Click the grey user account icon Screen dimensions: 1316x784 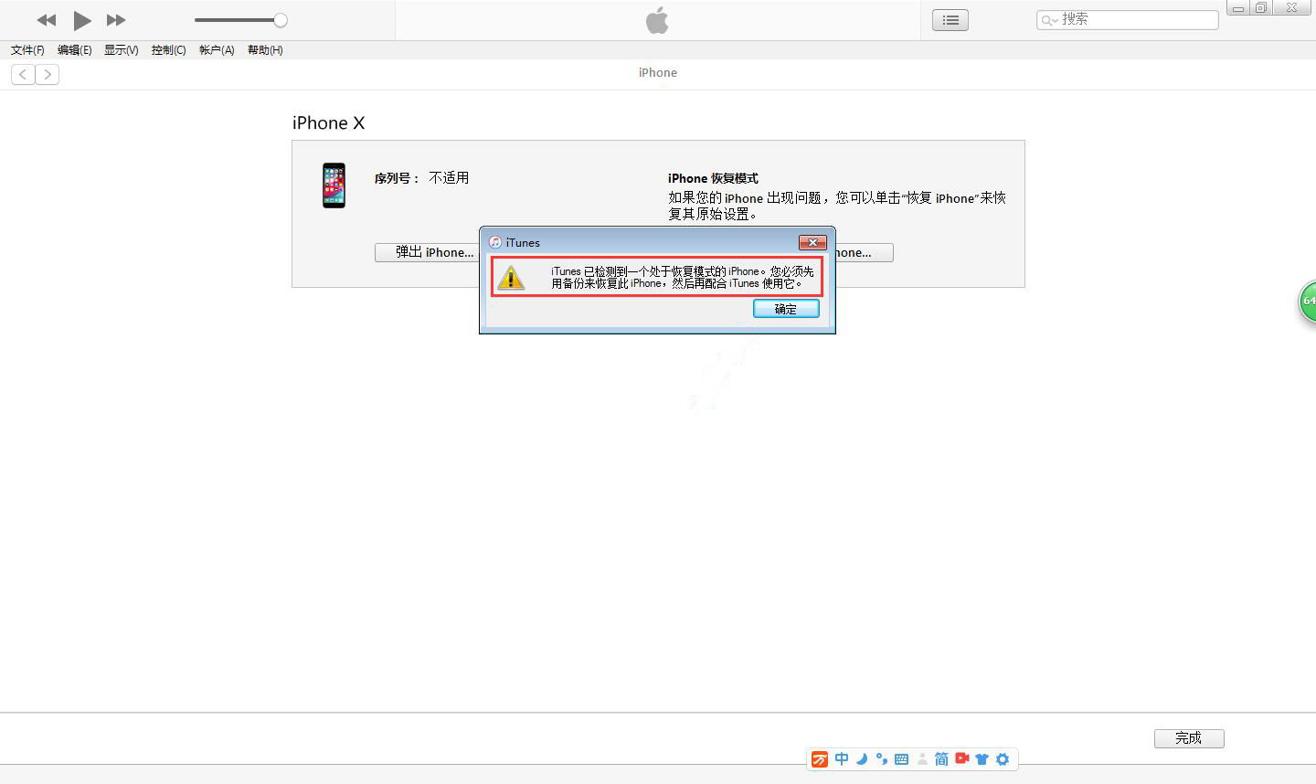(x=922, y=759)
